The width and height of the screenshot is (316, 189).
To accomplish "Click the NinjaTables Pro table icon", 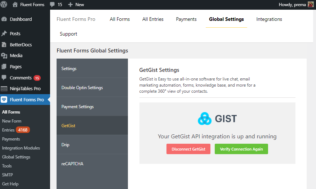I will 4,88.
